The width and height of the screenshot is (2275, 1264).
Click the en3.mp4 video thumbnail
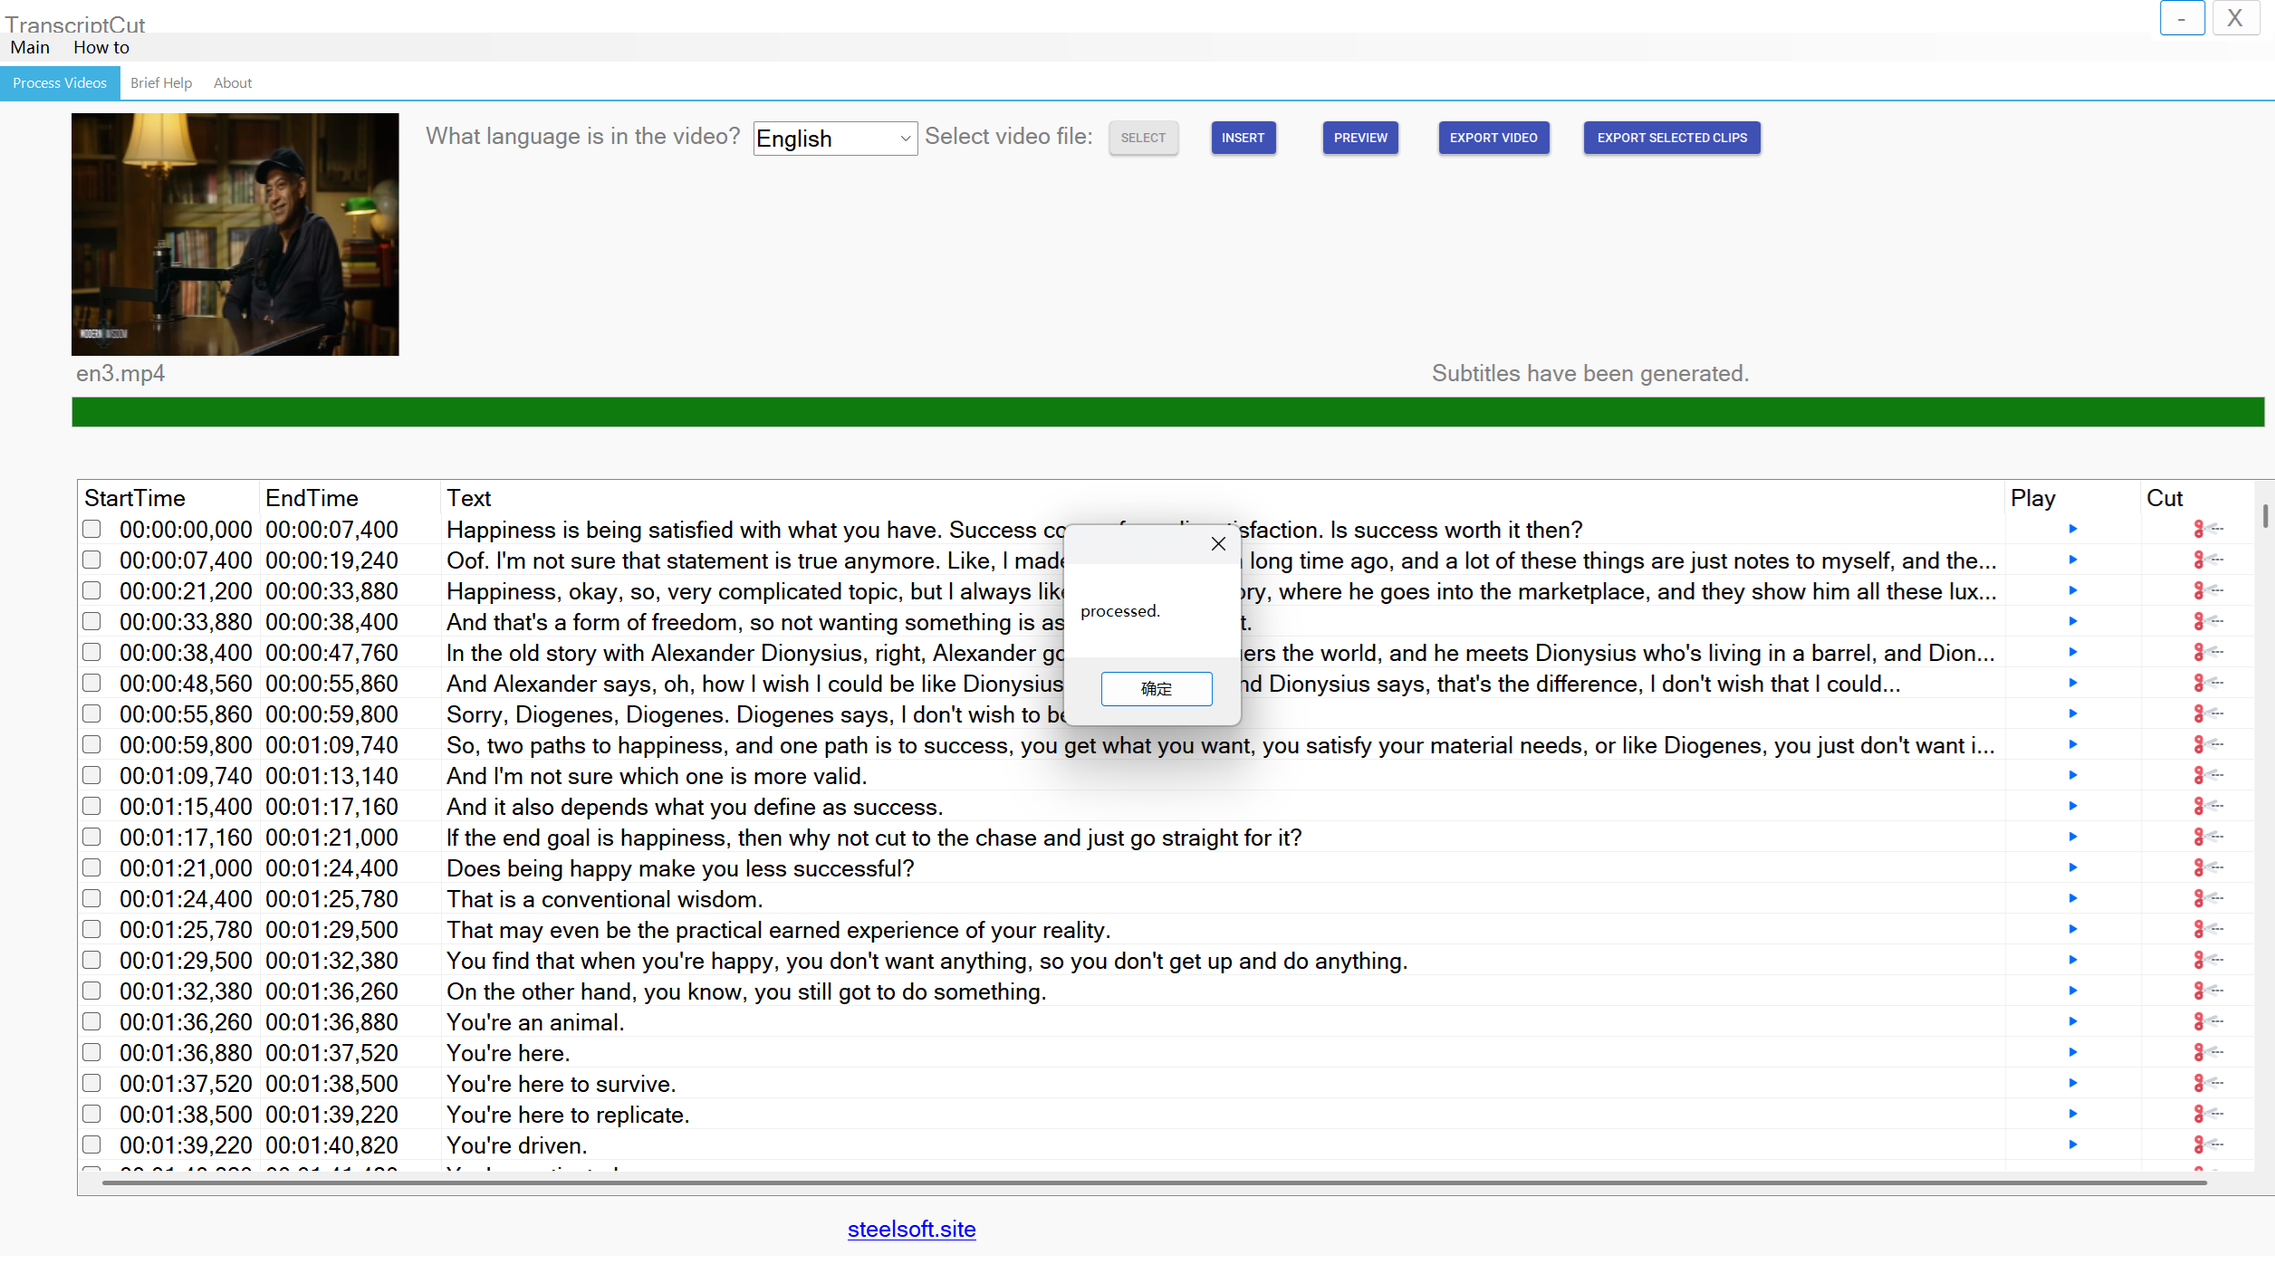point(235,235)
